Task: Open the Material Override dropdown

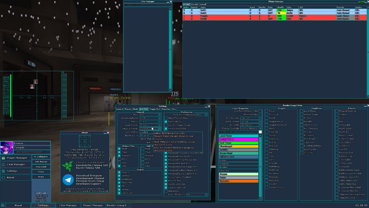Action: 251,129
